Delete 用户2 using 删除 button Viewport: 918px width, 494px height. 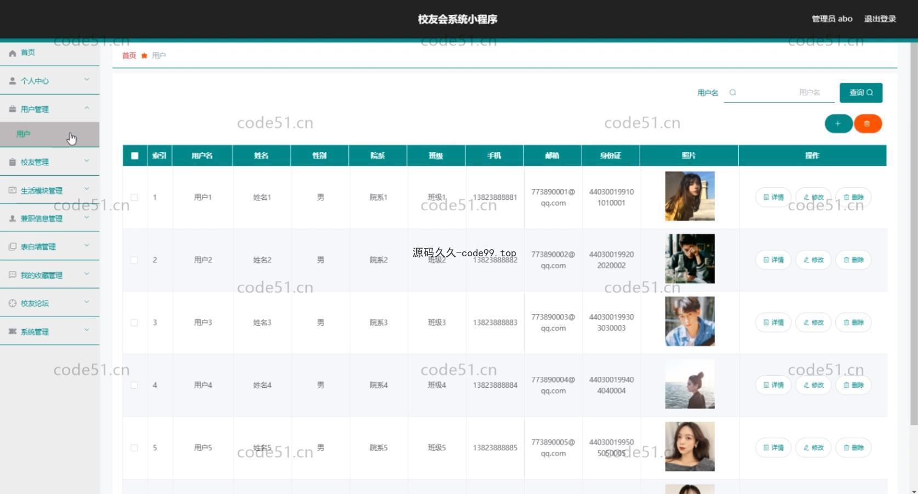[x=853, y=260]
